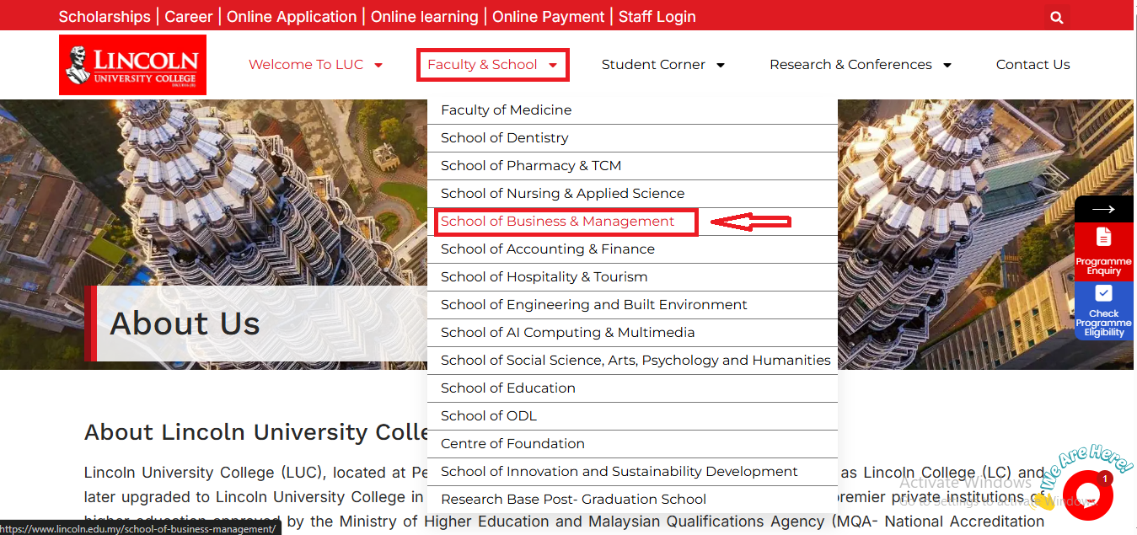
Task: Expand the Welcome To LUC dropdown arrow
Action: point(378,65)
